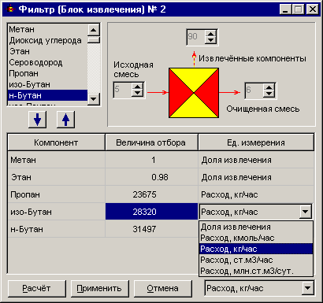Open the bottom units combo box arrow

pyautogui.click(x=307, y=288)
